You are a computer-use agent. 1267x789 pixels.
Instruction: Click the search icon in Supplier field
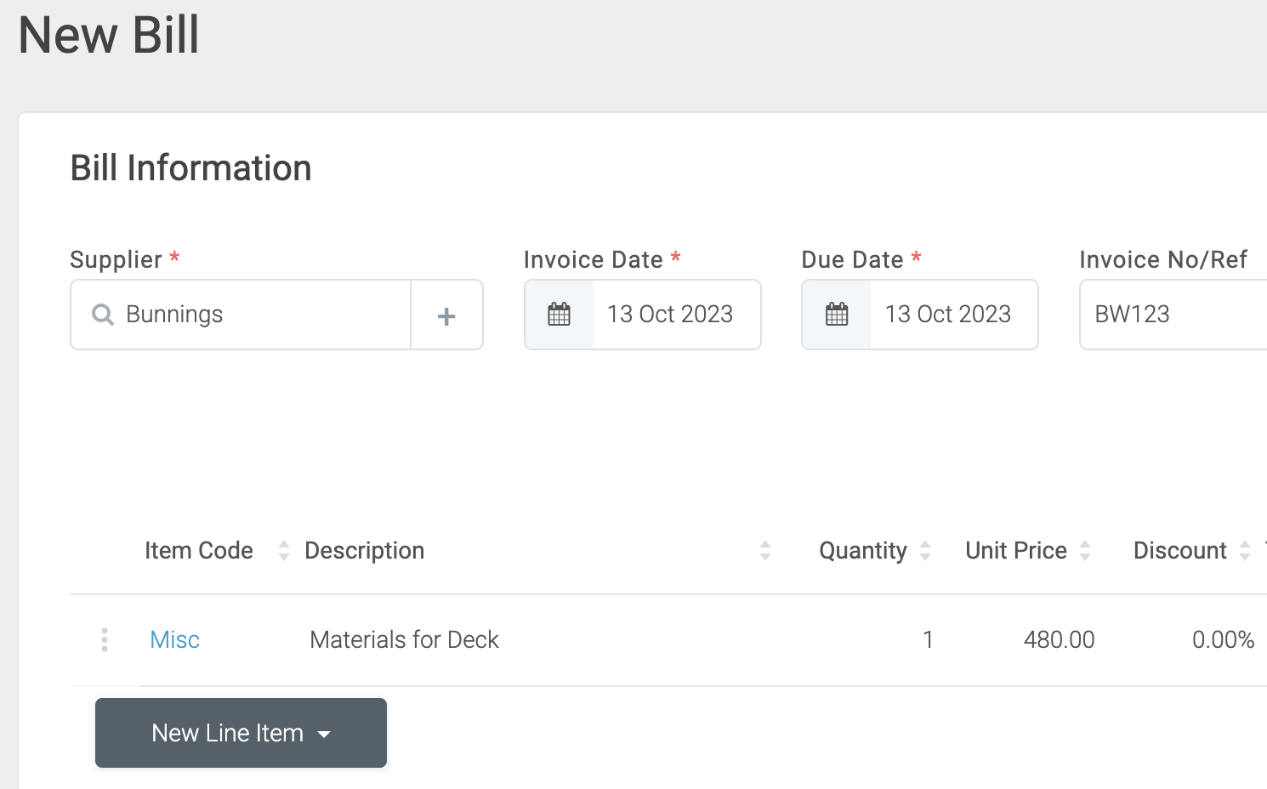(103, 315)
